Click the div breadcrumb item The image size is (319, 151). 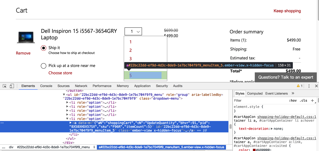click(x=11, y=147)
